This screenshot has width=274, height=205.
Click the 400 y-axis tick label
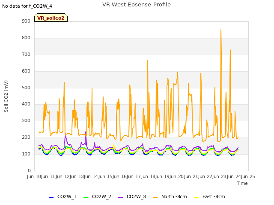(x=26, y=104)
